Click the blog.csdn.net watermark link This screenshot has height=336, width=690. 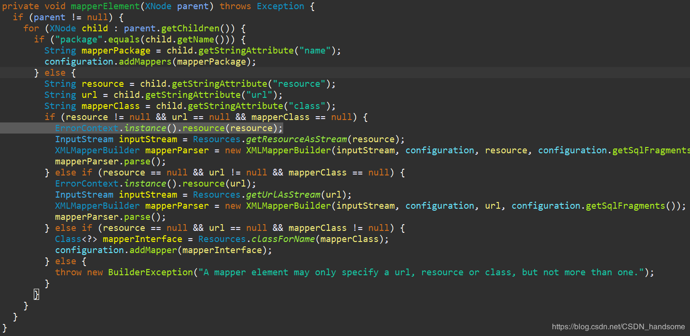619,327
